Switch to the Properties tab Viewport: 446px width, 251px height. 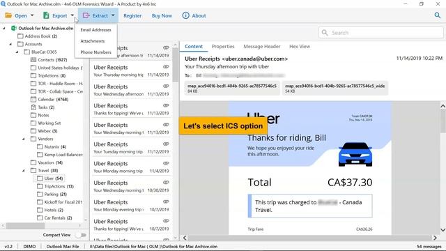223,47
